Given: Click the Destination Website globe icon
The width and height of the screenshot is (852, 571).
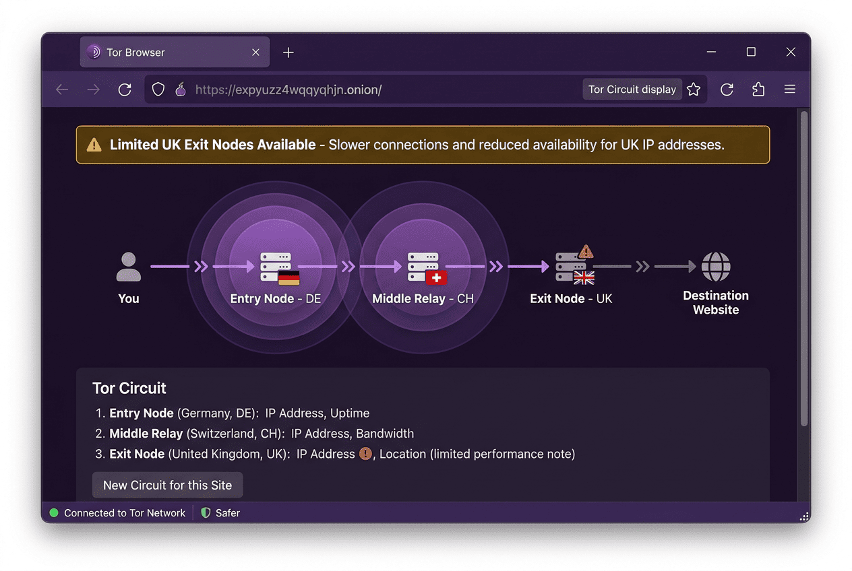Looking at the screenshot, I should coord(716,267).
